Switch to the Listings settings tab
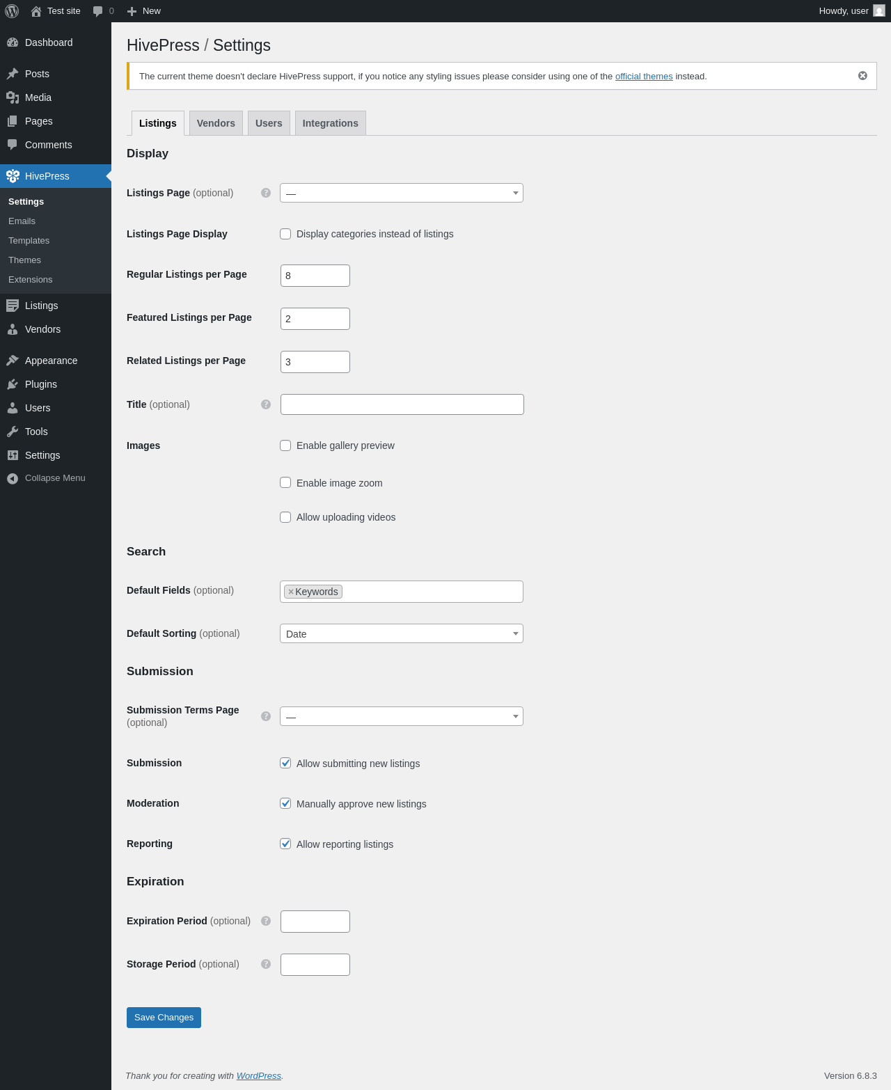 (158, 123)
